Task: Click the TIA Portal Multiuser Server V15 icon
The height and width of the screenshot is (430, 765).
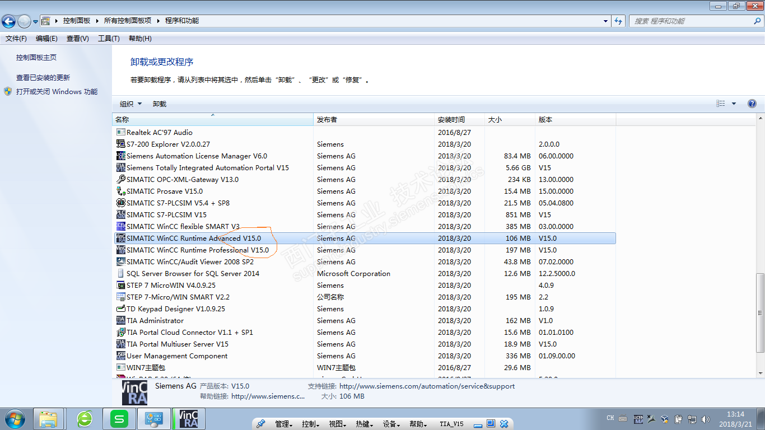Action: click(120, 344)
